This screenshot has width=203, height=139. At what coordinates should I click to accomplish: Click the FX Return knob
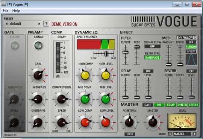129,122
